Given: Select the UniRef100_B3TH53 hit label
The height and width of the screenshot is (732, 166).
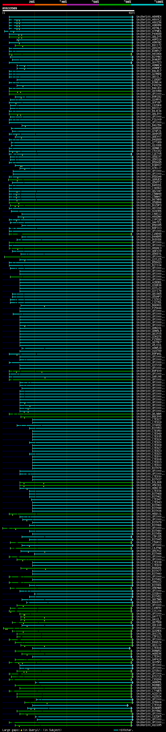Looking at the screenshot, I should click(149, 428).
